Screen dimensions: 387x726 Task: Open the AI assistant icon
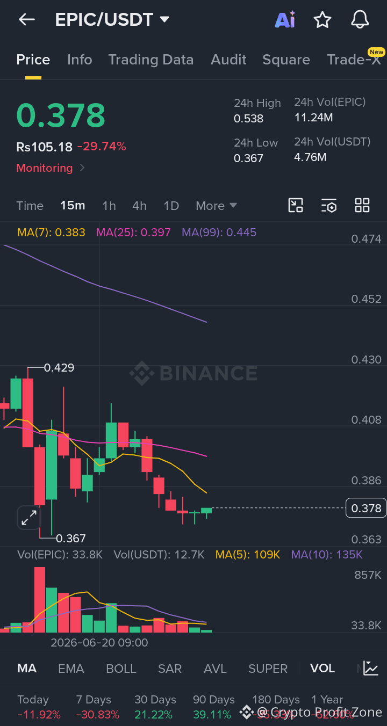pyautogui.click(x=285, y=20)
